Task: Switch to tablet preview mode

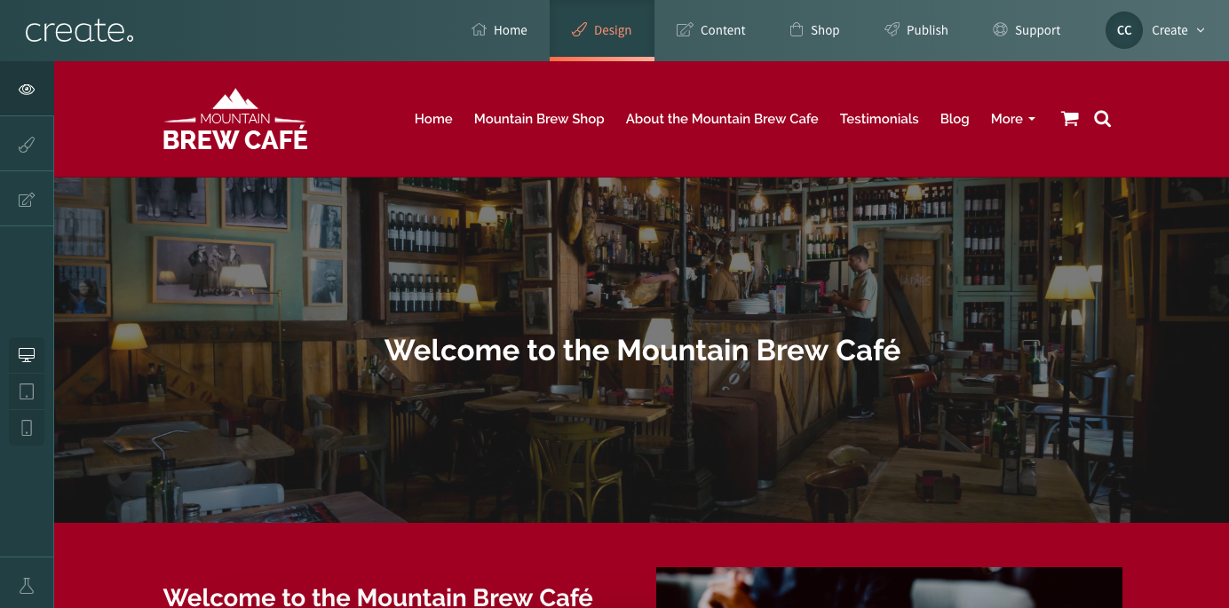Action: 27,391
